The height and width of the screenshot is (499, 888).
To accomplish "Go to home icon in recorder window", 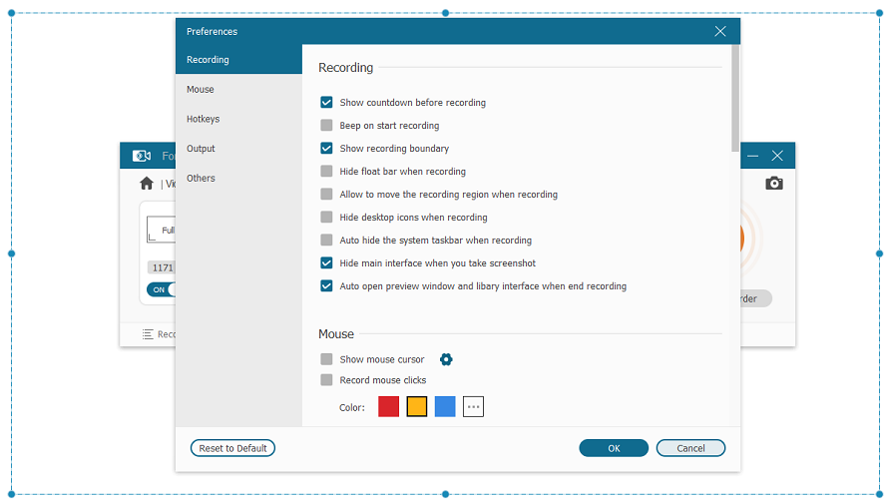I will (x=147, y=183).
